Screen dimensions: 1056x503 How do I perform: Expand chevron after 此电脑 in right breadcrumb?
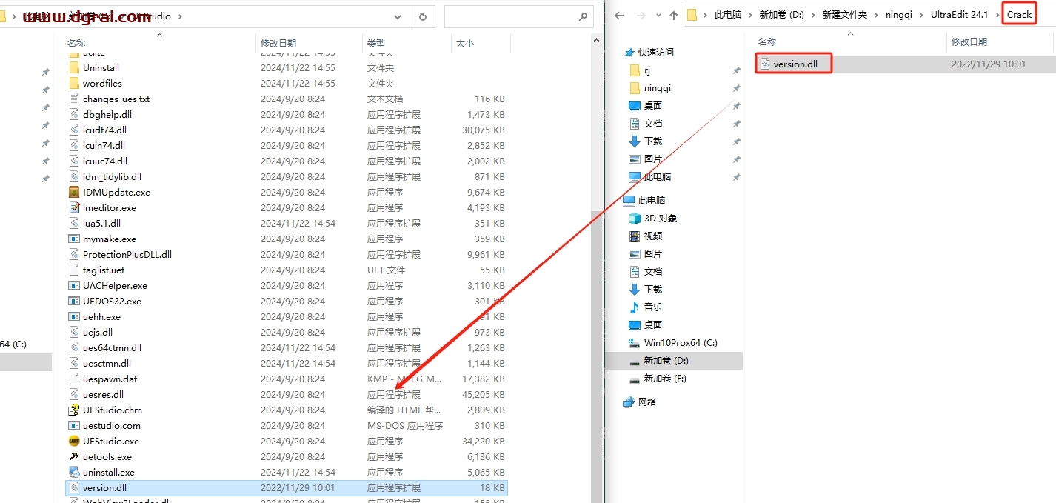click(751, 15)
